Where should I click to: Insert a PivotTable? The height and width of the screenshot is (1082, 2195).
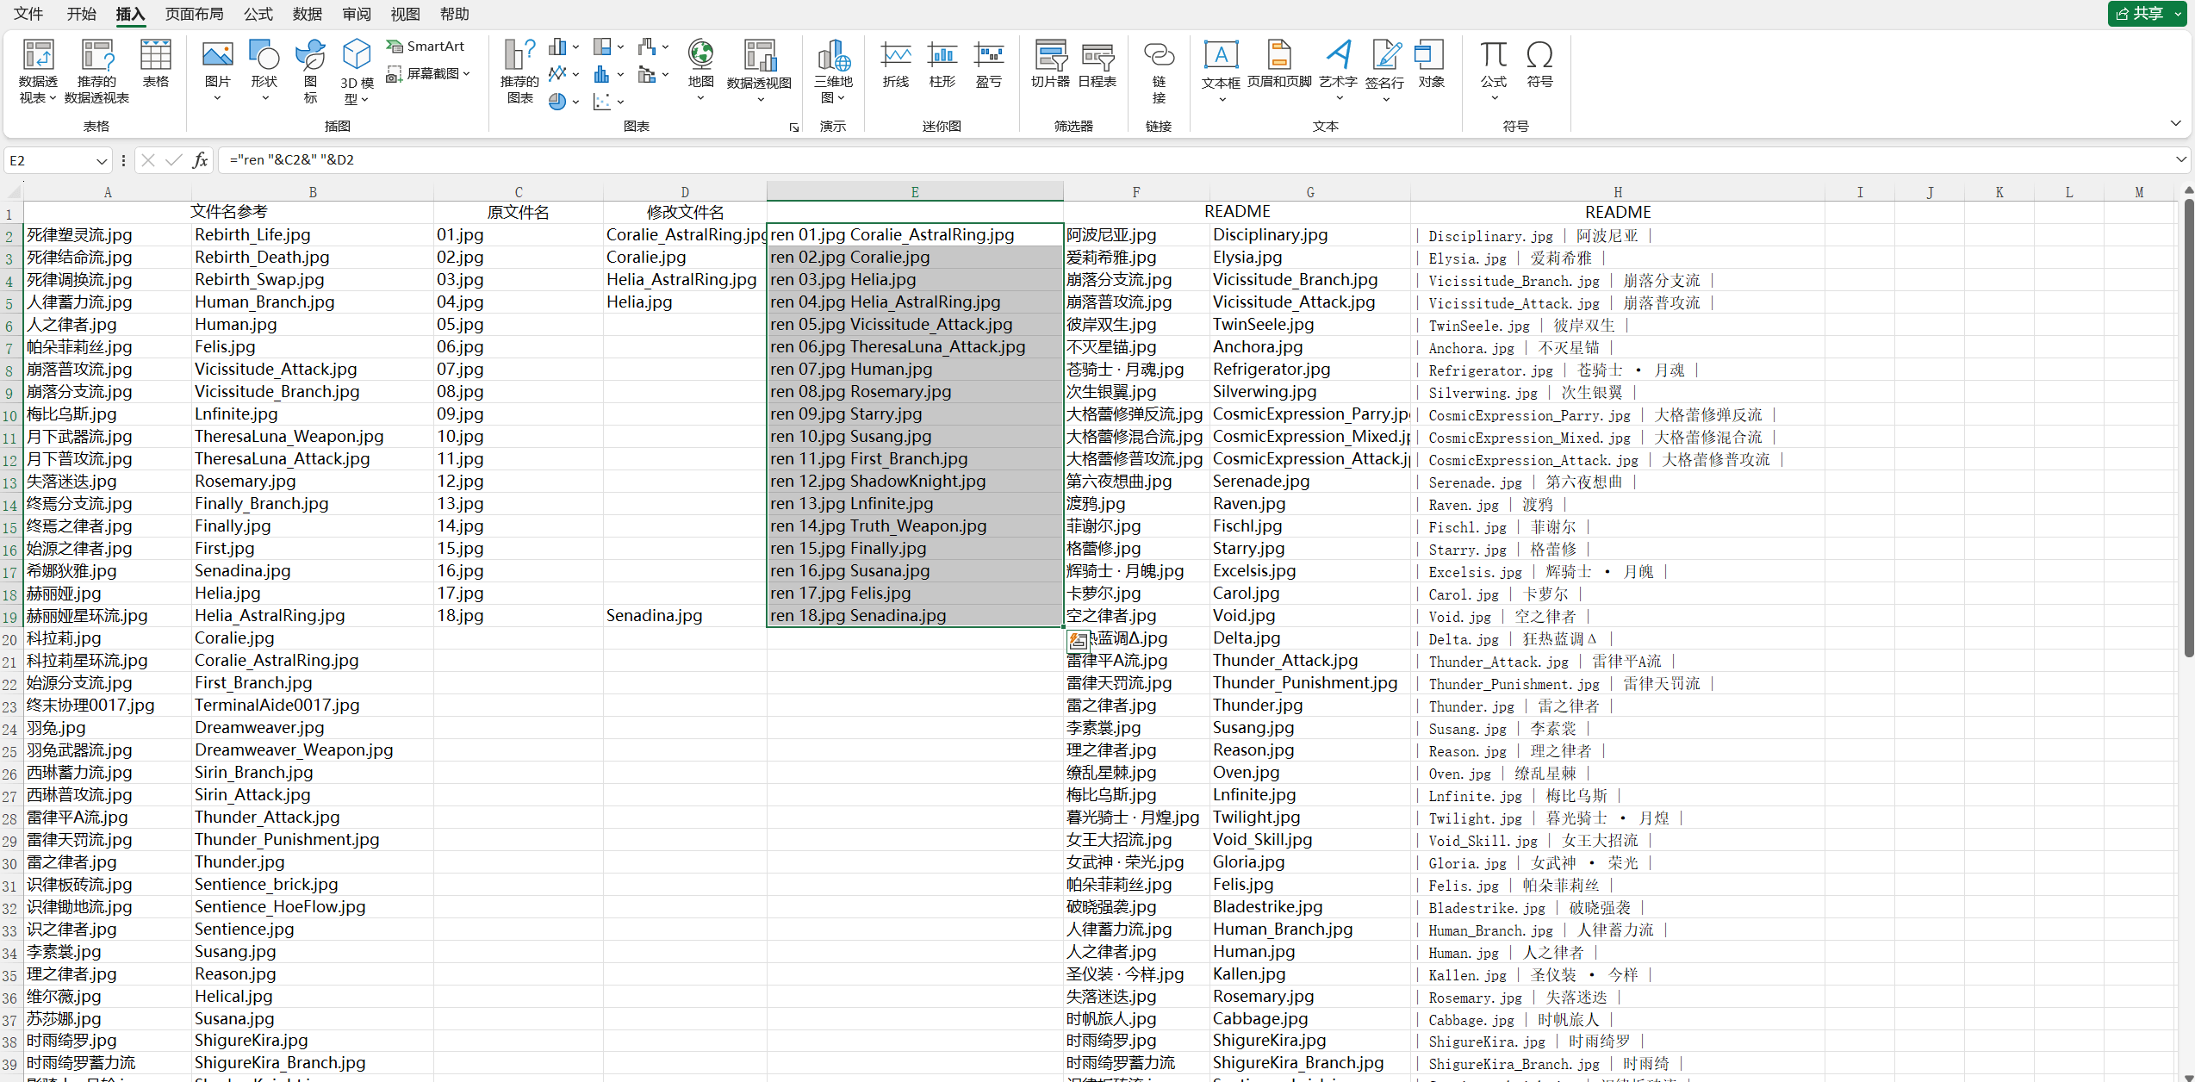coord(38,71)
